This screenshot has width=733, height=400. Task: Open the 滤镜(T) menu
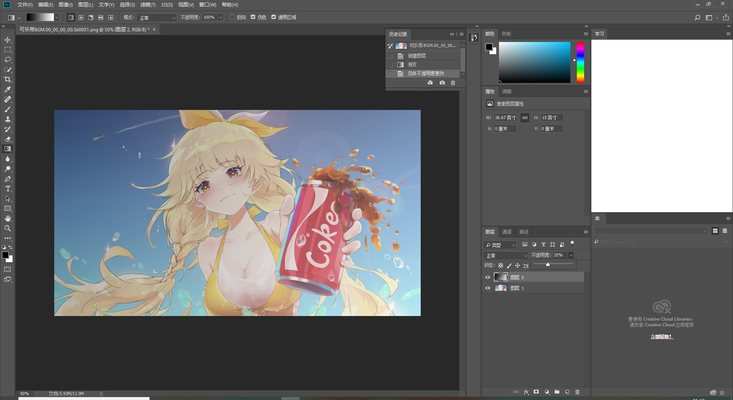coord(148,5)
